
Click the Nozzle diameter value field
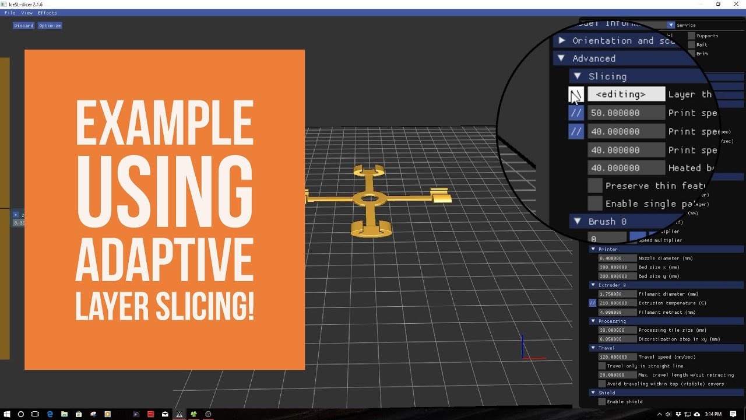tap(617, 258)
